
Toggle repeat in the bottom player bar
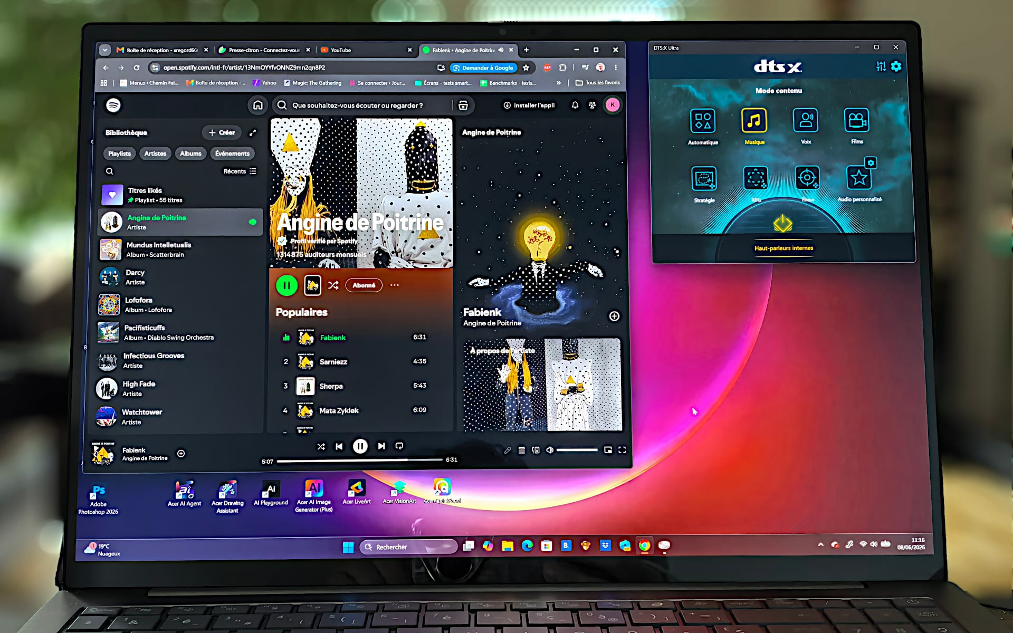point(399,446)
